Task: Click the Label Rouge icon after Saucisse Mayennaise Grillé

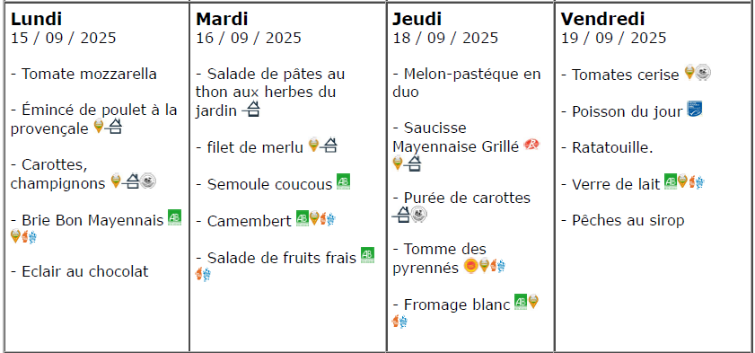Action: click(531, 145)
